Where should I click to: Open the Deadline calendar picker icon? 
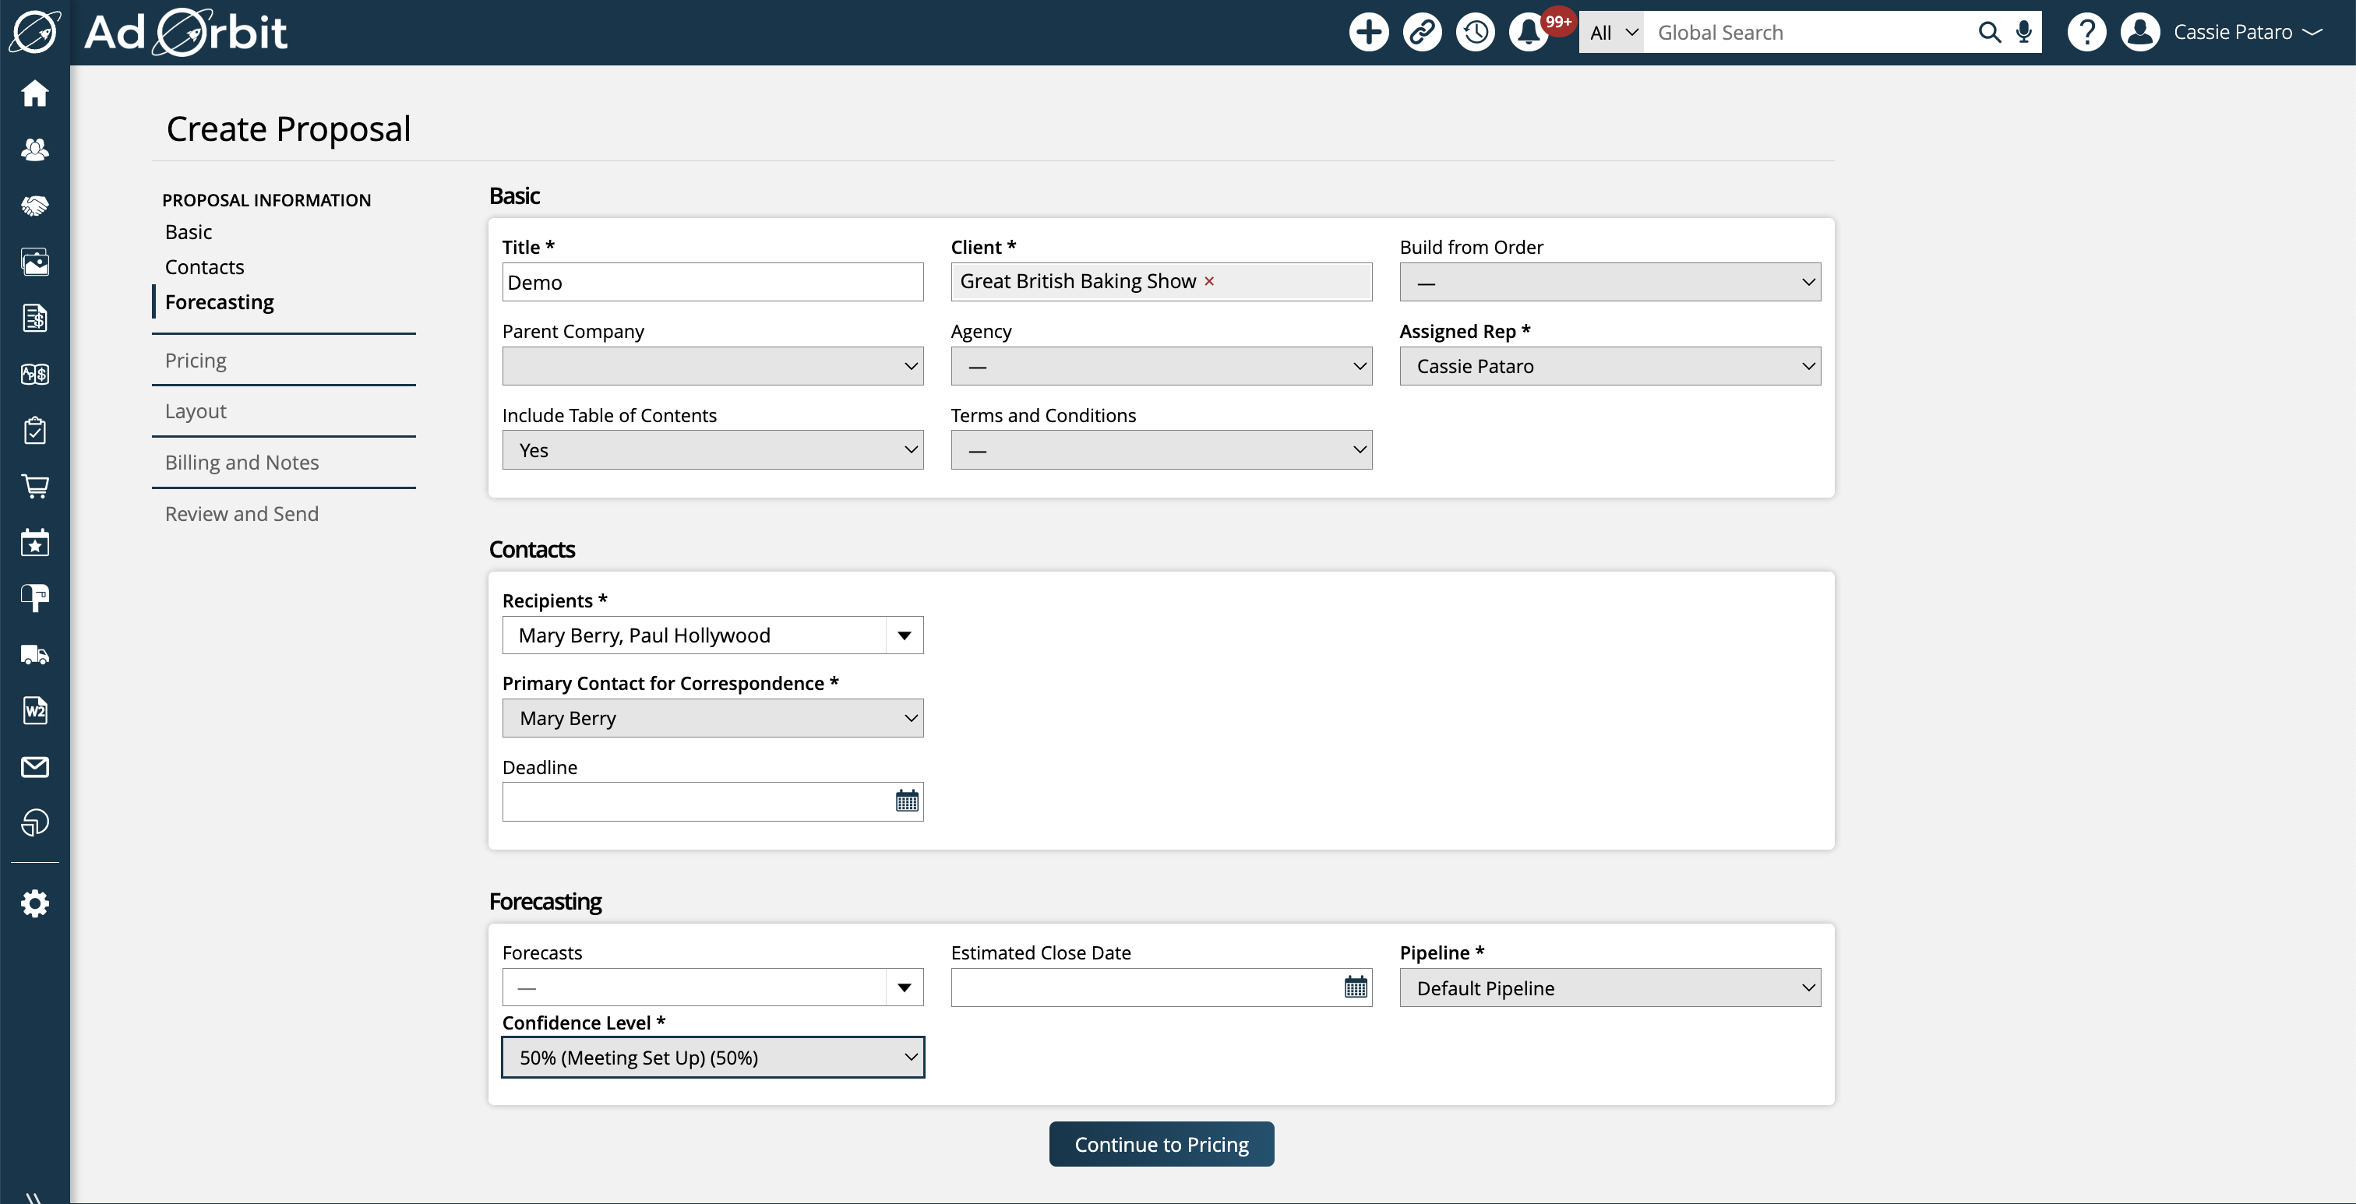pyautogui.click(x=906, y=801)
